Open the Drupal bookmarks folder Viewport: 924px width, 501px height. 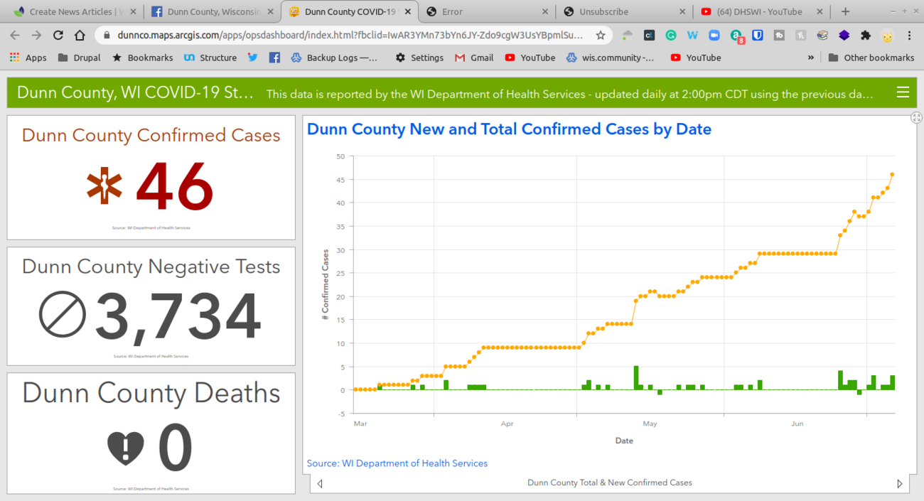pyautogui.click(x=79, y=58)
